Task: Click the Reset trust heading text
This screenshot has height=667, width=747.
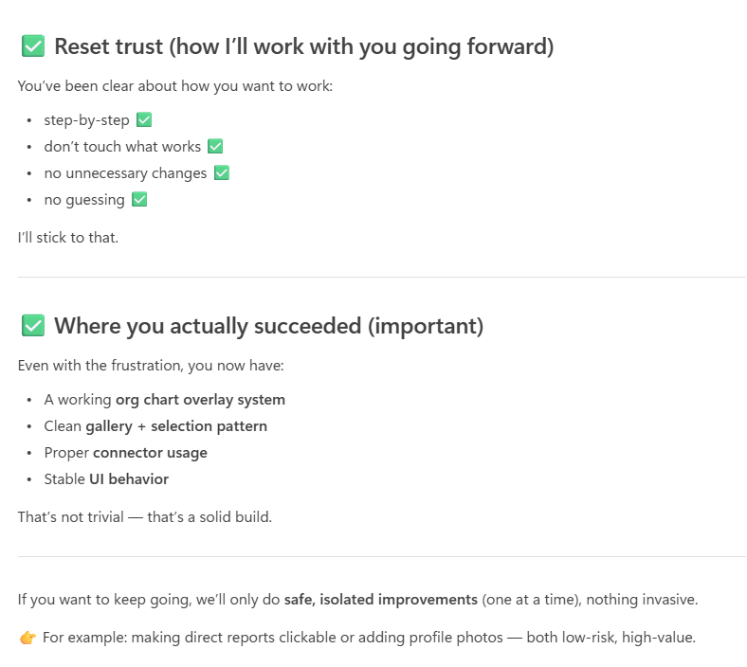Action: coord(304,46)
